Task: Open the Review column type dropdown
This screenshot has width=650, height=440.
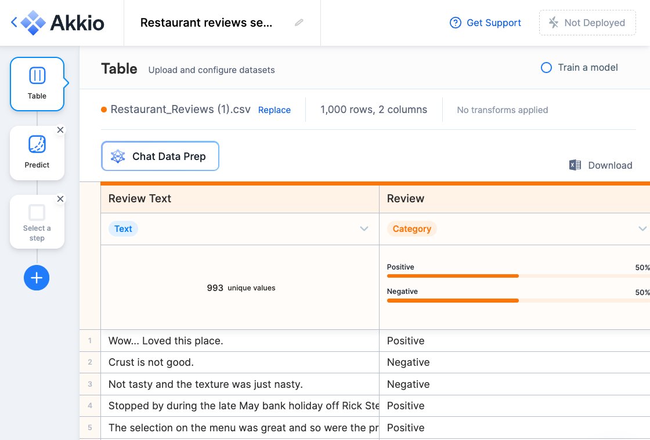Action: coord(641,228)
